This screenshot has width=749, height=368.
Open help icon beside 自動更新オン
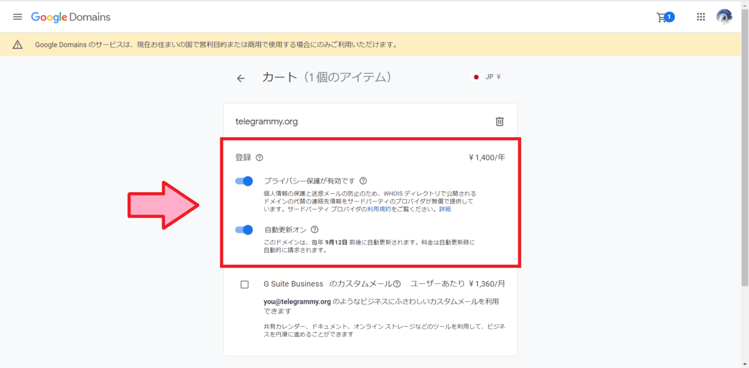click(315, 230)
